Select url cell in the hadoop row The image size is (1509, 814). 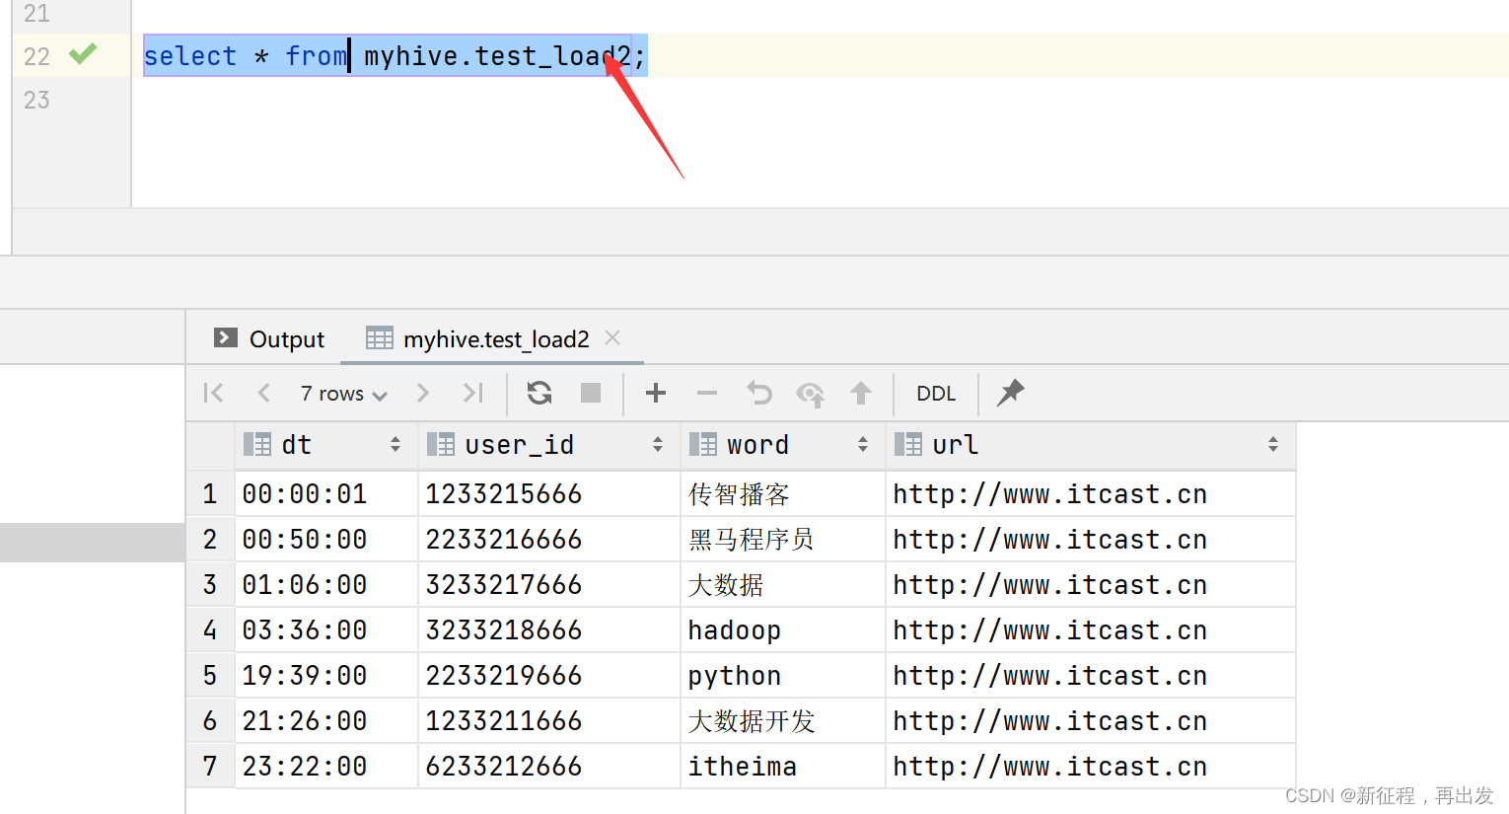[1091, 630]
